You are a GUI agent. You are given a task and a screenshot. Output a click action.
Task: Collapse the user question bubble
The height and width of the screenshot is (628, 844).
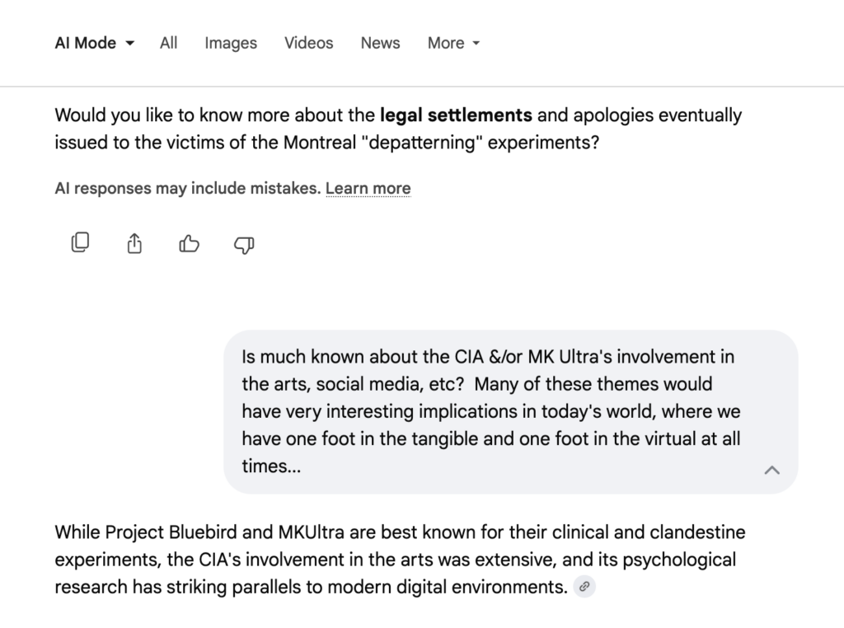click(x=771, y=470)
